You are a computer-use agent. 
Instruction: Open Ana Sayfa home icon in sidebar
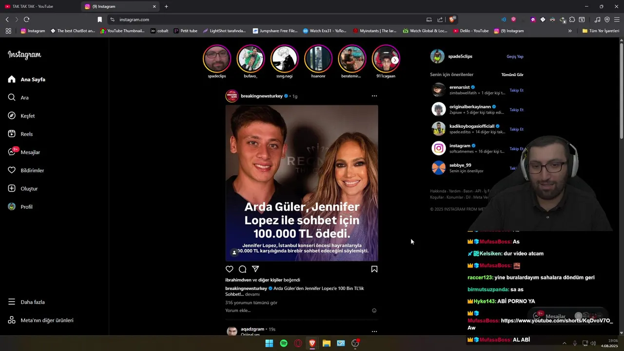[12, 79]
